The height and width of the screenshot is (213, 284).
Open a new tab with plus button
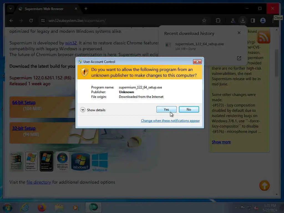(x=86, y=9)
